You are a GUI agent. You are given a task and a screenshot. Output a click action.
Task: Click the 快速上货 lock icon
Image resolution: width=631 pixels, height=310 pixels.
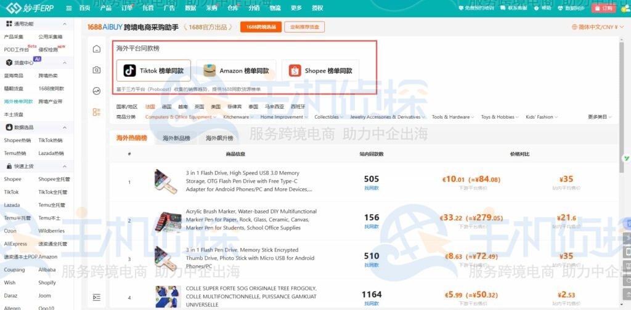coord(9,166)
